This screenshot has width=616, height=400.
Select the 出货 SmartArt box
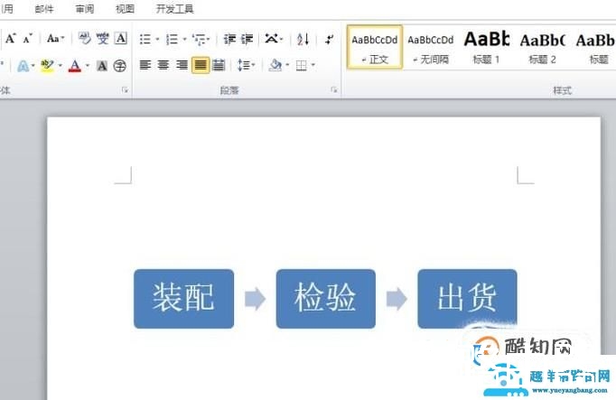point(467,299)
